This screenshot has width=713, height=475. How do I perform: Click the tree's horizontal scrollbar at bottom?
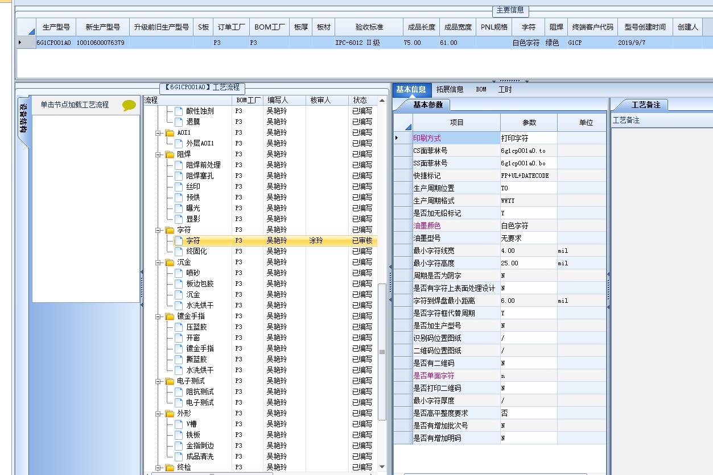click(x=212, y=473)
